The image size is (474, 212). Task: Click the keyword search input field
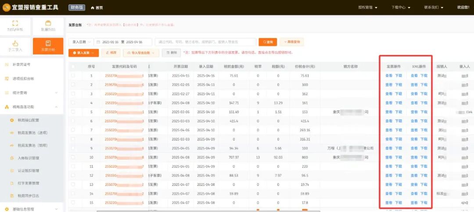[205, 42]
